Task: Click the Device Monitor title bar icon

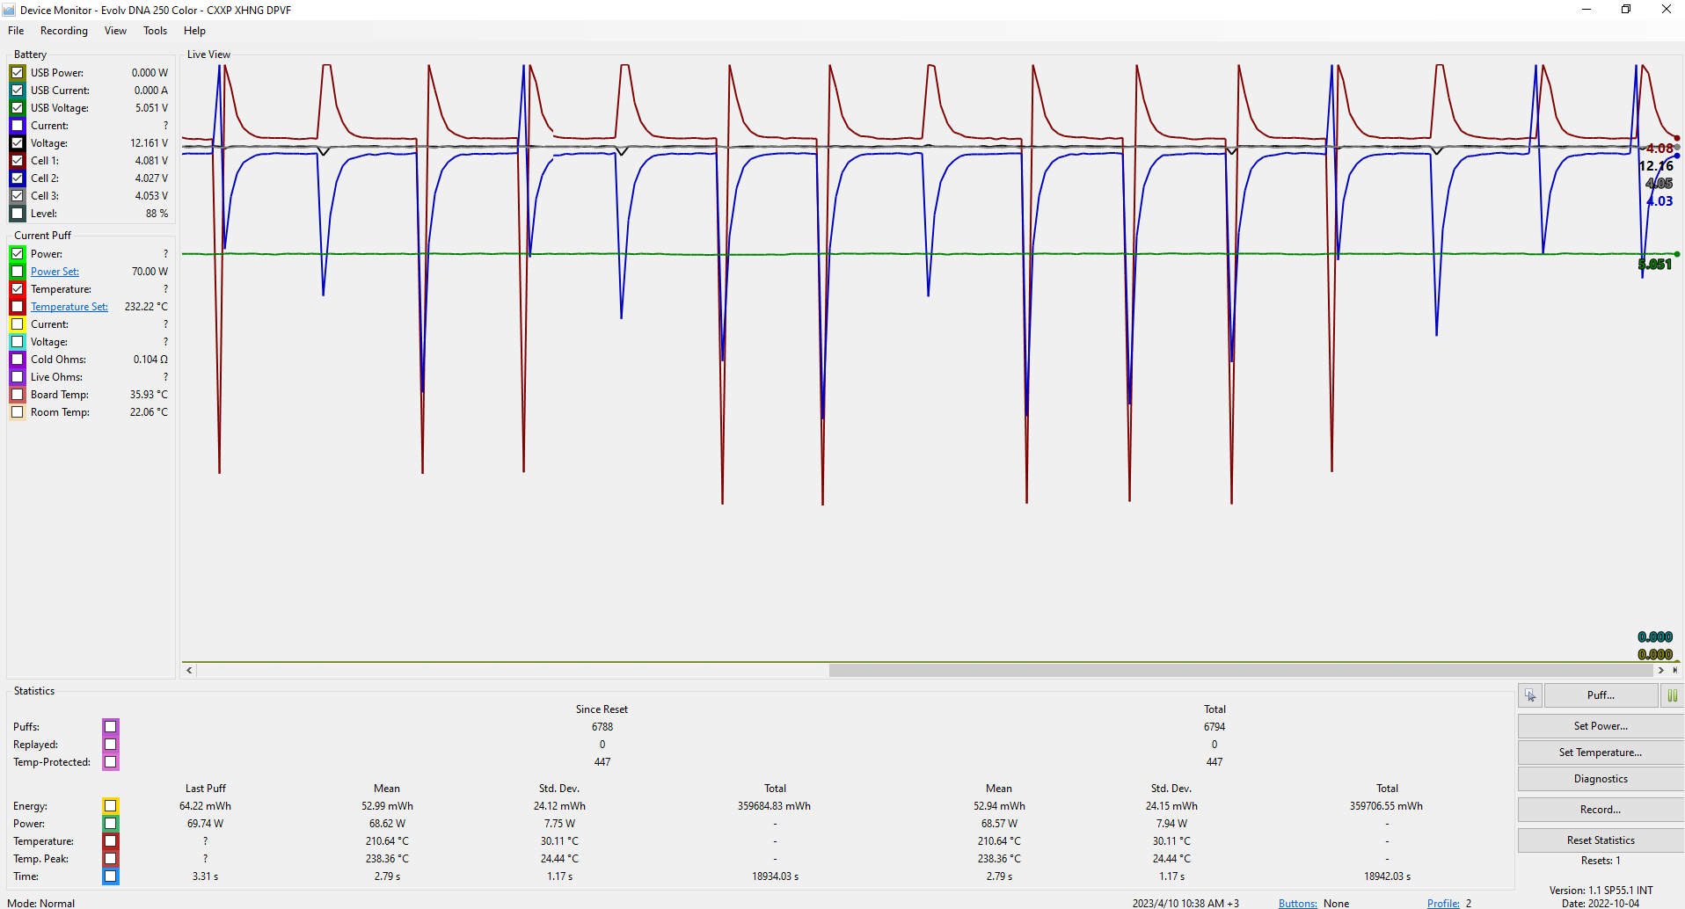Action: pos(10,10)
